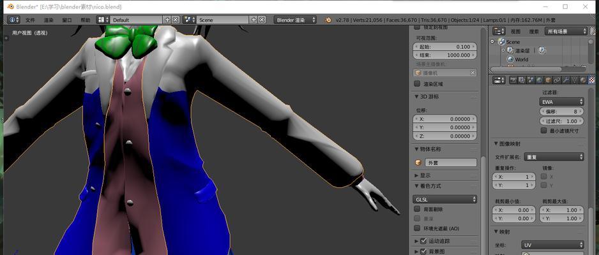Switch to the Material sphere icon
The width and height of the screenshot is (599, 255).
[583, 80]
